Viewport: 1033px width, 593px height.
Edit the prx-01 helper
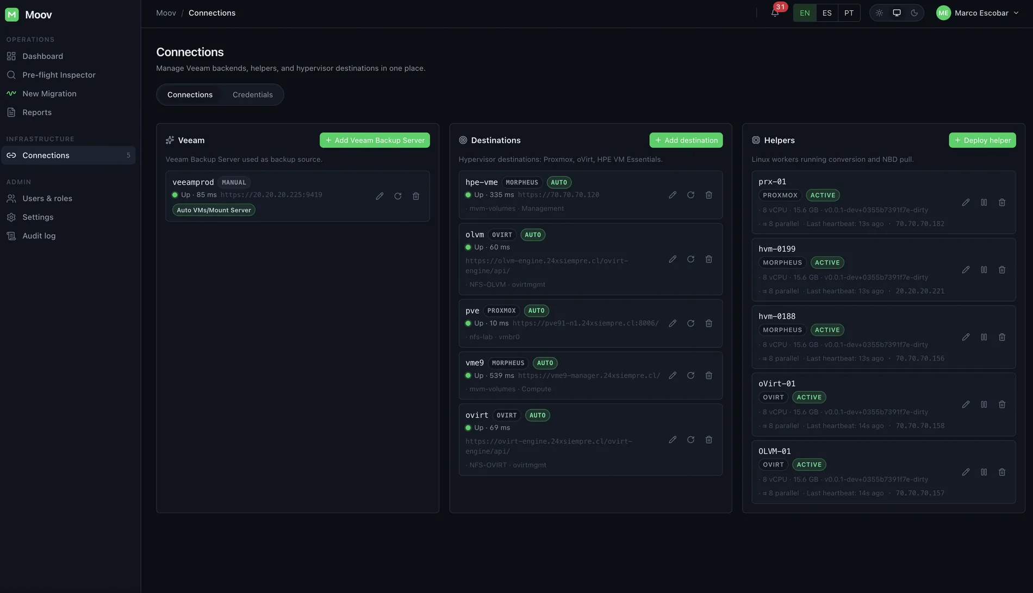point(966,203)
